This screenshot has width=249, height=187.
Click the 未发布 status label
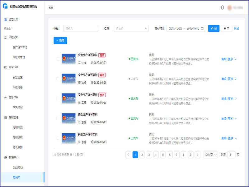[134, 79]
